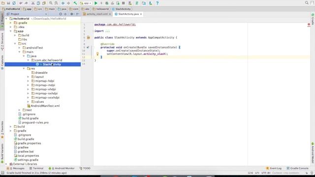Run the app with green play button

coord(96,3)
